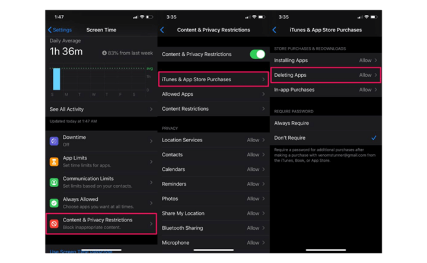Tap the blue checkmark next to Don't Require
The width and height of the screenshot is (427, 263).
(x=374, y=138)
